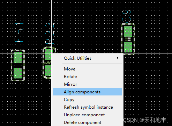
Task: Open the Quick Utilities submenu
Action: click(87, 58)
